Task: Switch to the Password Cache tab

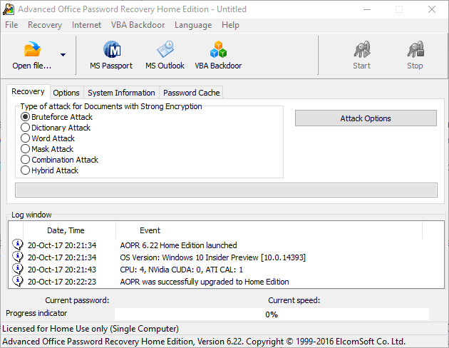Action: [x=191, y=93]
